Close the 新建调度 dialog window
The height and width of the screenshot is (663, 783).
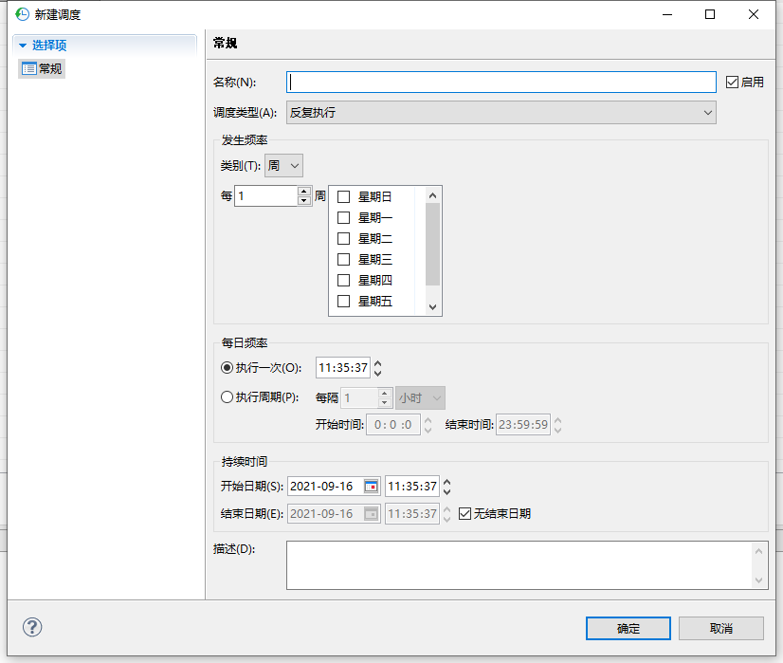754,14
